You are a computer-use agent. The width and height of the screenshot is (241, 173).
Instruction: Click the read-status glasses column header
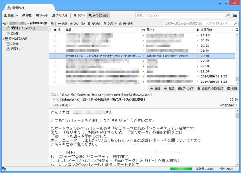pyautogui.click(x=143, y=30)
